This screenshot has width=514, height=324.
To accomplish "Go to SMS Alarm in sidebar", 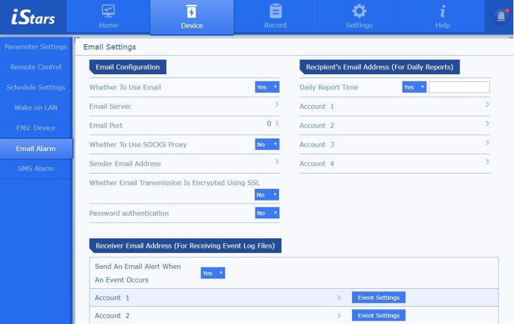I will point(36,168).
